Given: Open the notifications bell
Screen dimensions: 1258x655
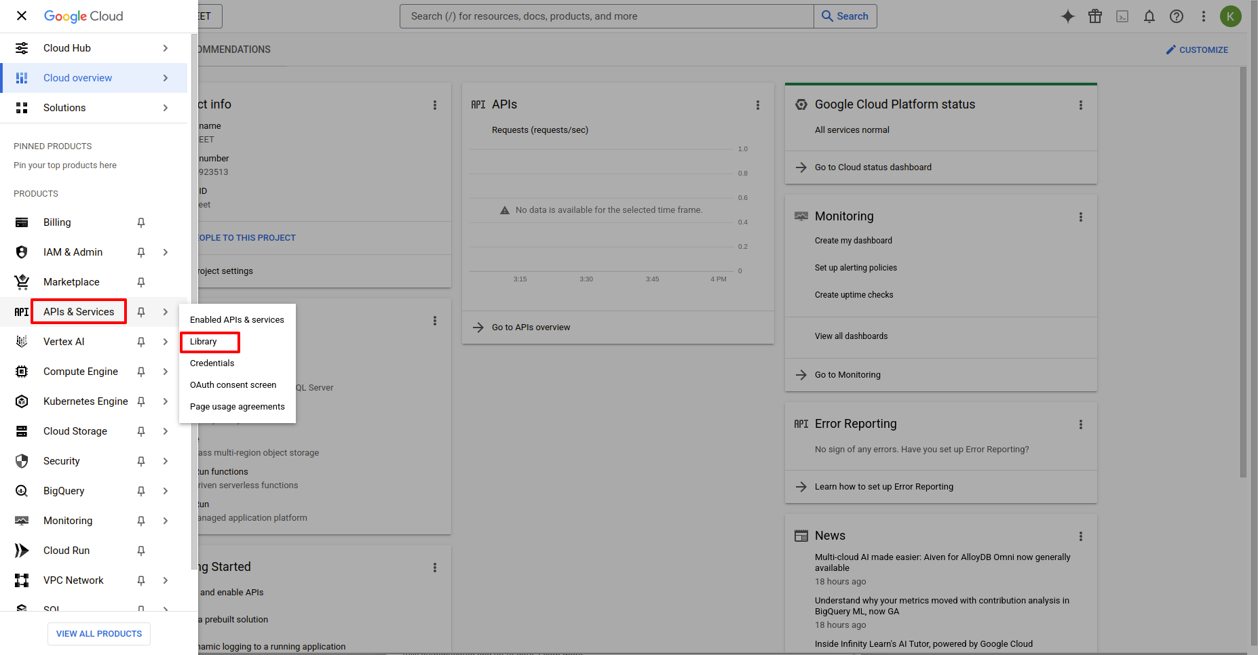Looking at the screenshot, I should (1149, 16).
